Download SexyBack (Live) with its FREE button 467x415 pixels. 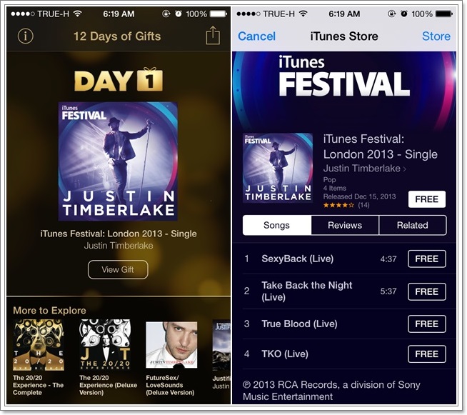(427, 259)
